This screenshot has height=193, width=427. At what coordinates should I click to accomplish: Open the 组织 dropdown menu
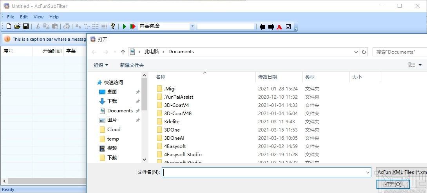coord(101,65)
